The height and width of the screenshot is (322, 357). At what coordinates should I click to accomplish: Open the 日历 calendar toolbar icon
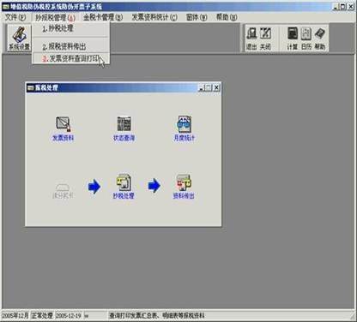306,39
